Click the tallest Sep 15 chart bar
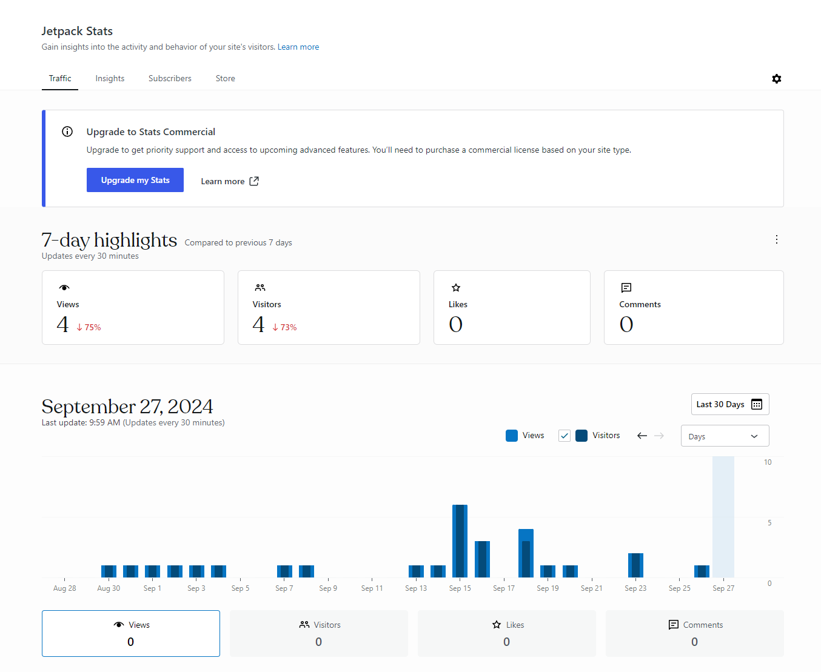Viewport: 821px width, 672px height. tap(460, 541)
